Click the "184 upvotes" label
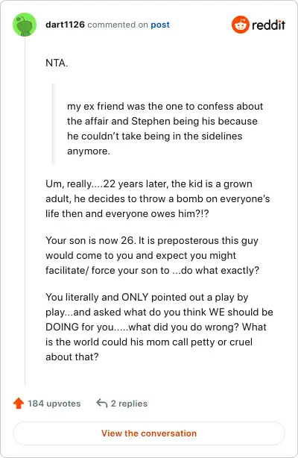This screenshot has height=458, width=298. (x=54, y=404)
